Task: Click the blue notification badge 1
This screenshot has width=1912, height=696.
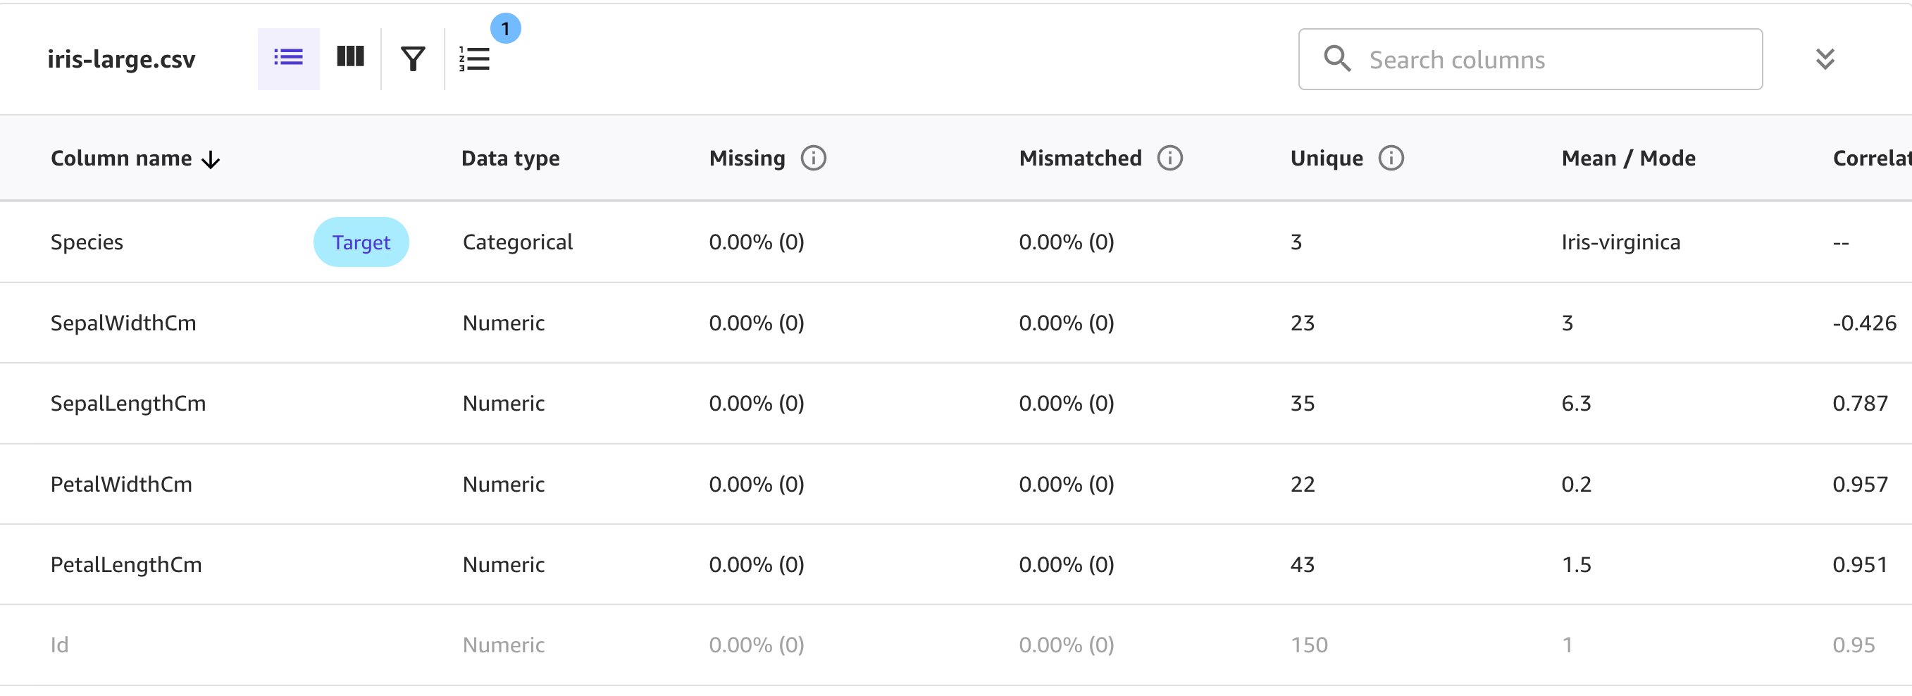Action: point(505,28)
